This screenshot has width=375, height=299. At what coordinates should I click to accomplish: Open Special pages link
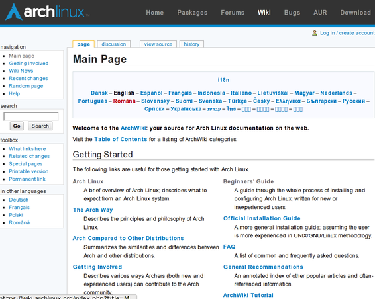tap(26, 164)
